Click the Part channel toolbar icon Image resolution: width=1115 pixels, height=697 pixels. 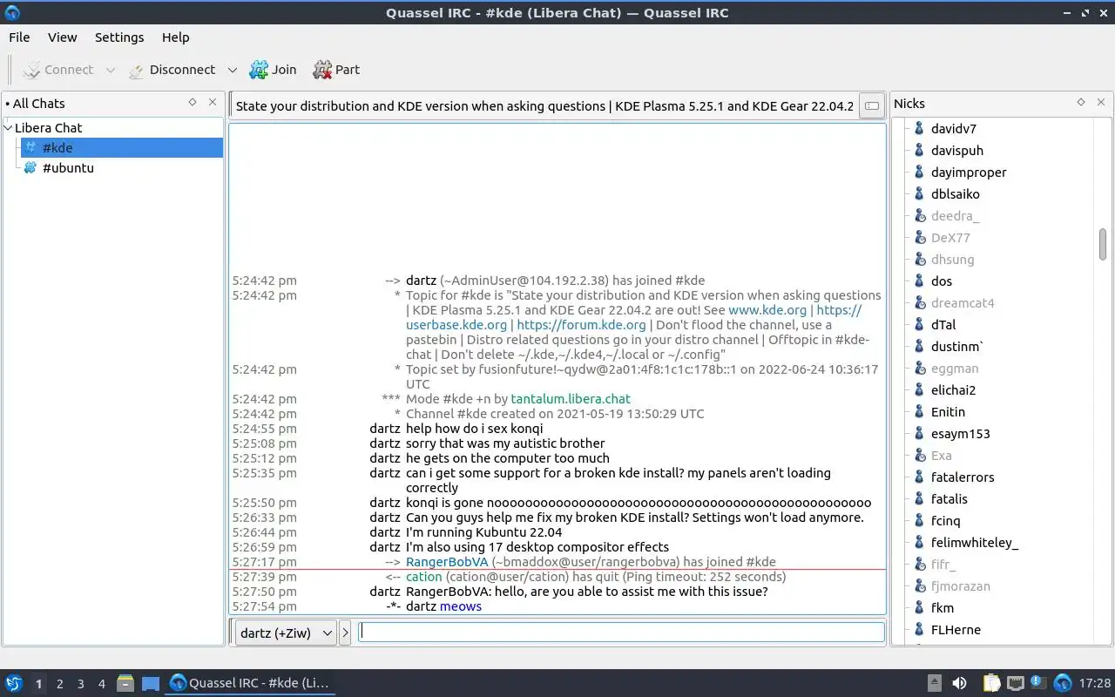322,70
